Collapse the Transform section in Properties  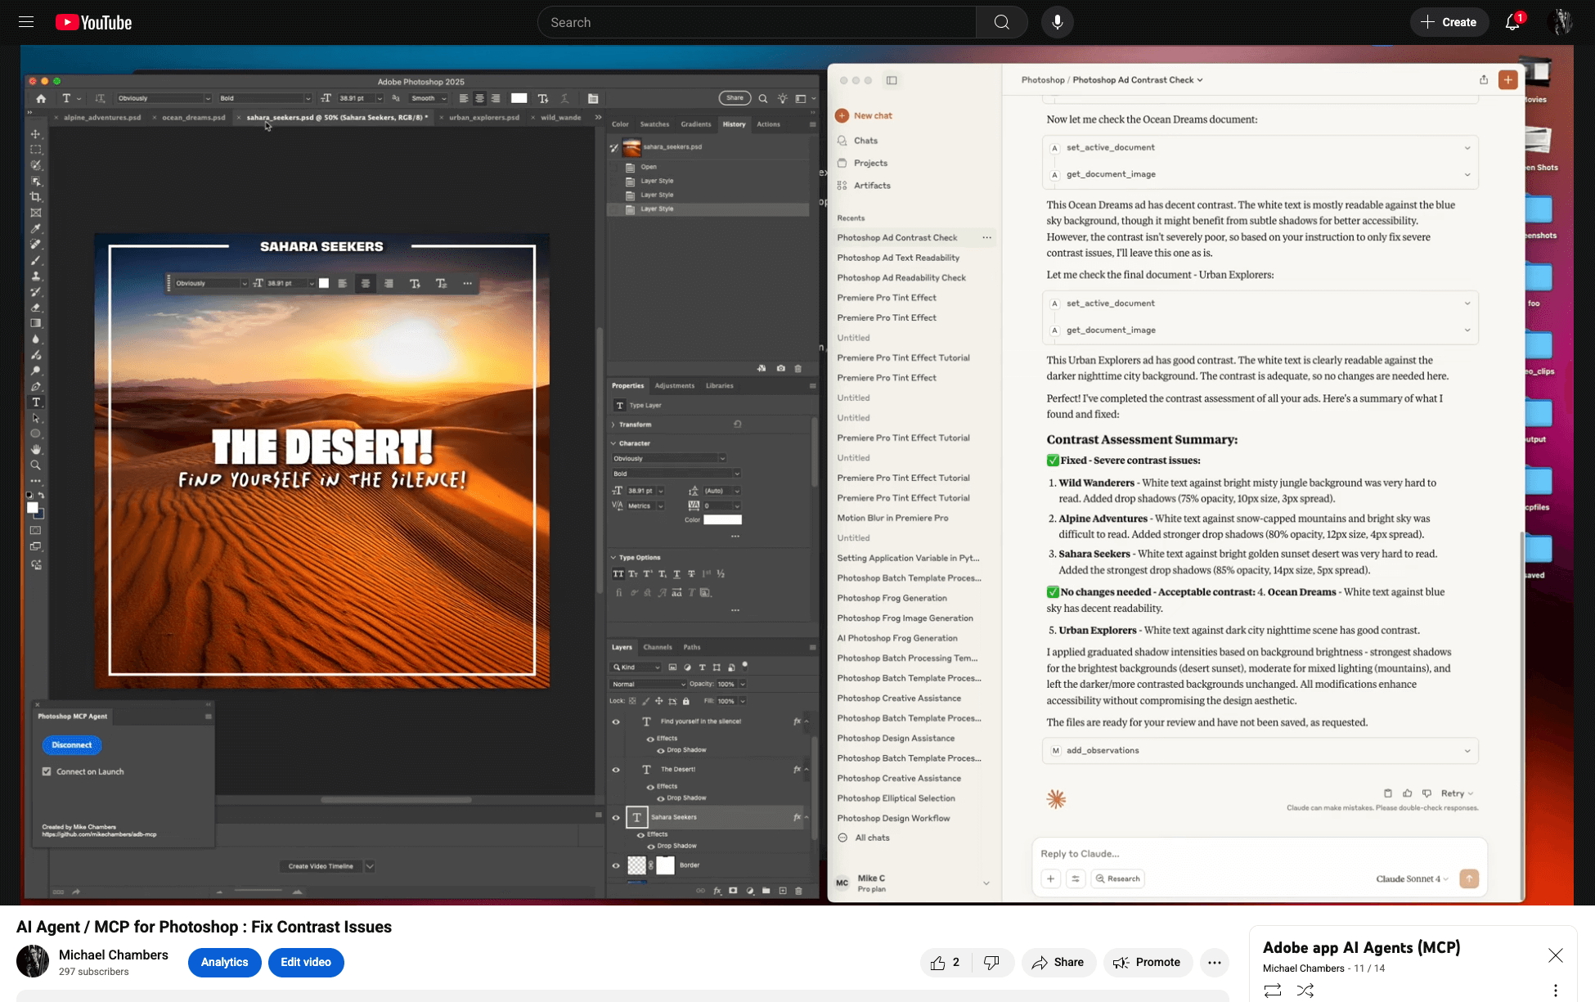pos(613,425)
